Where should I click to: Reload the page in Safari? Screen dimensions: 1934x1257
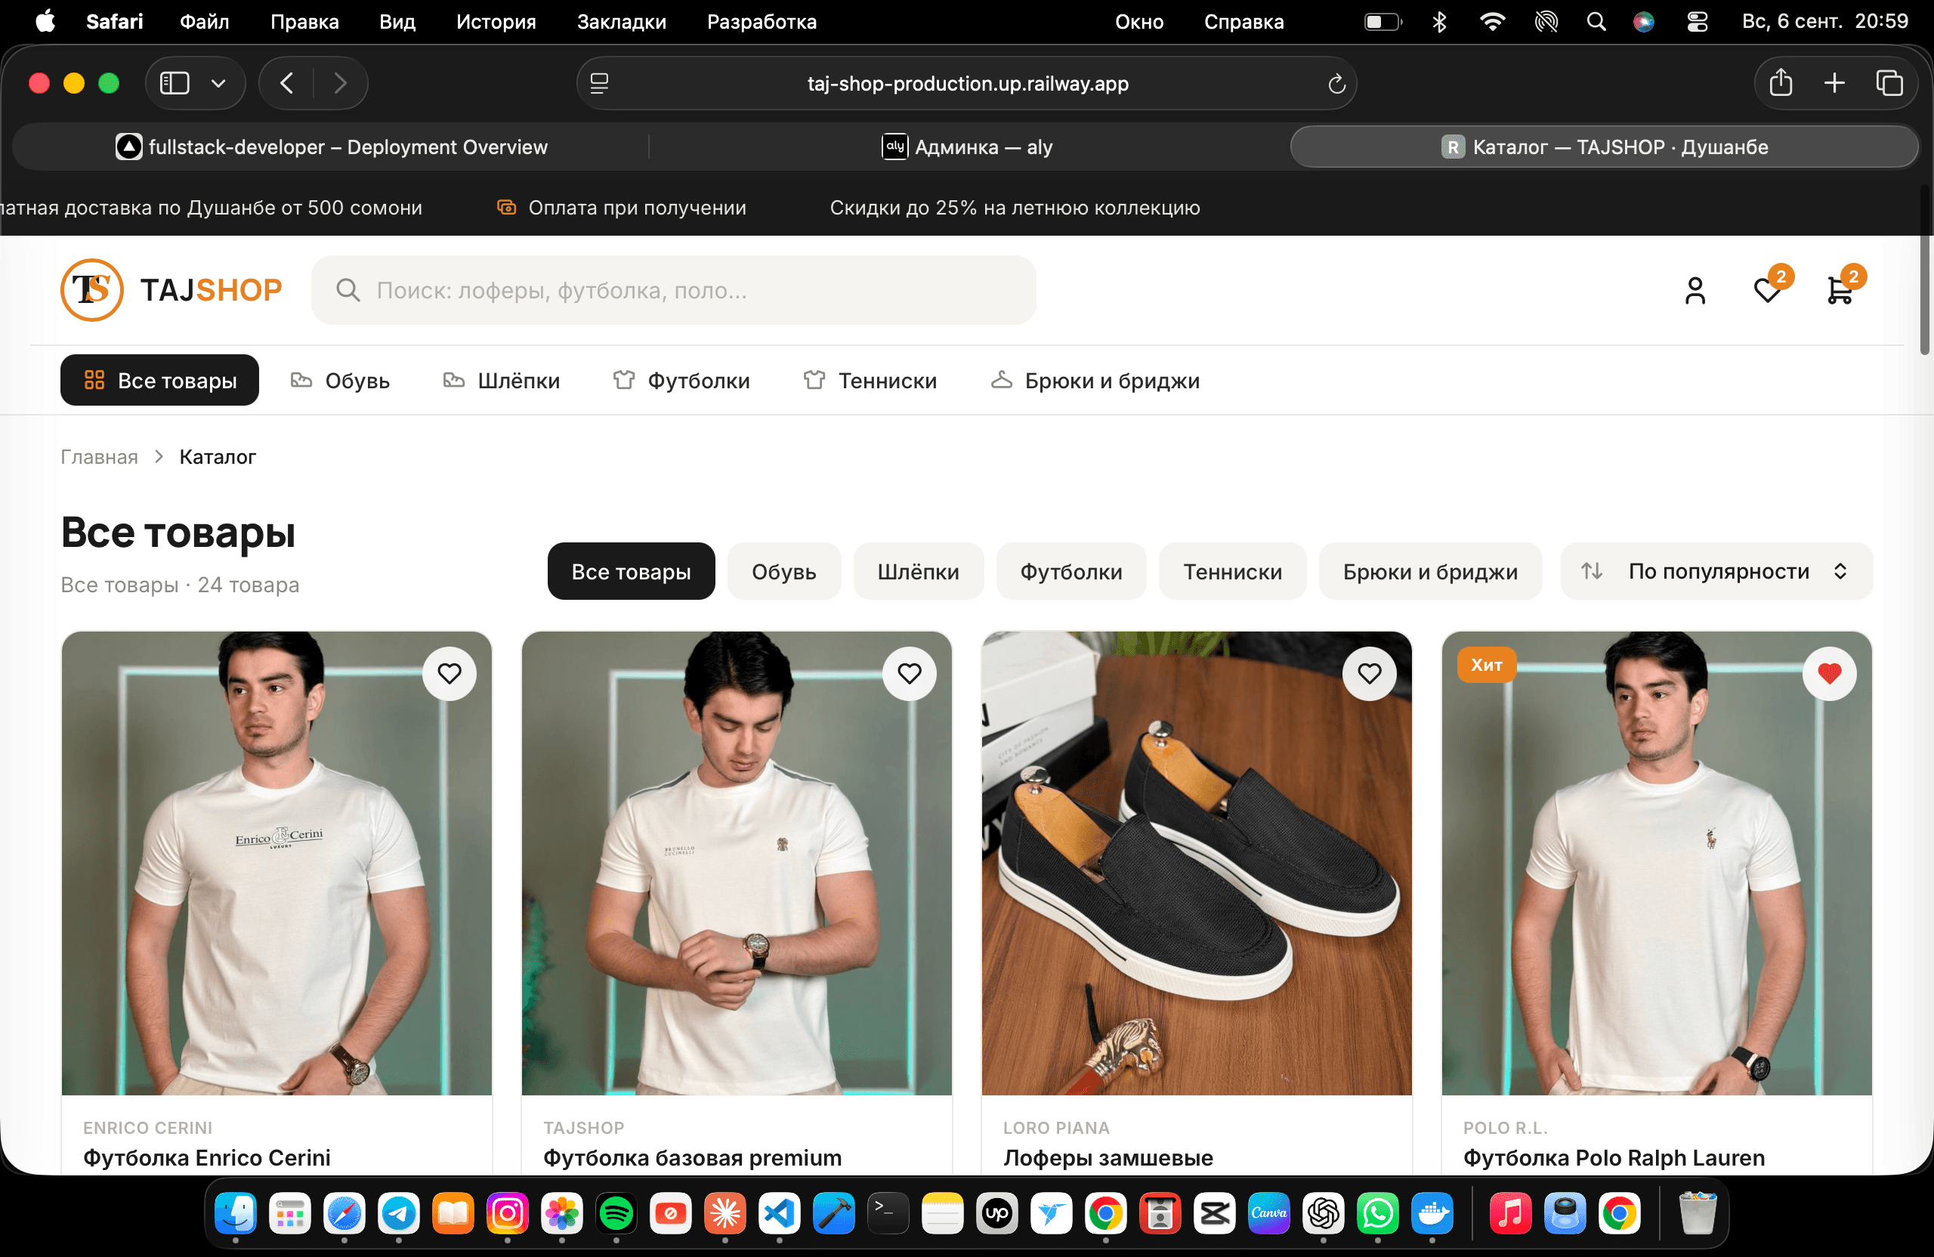(1336, 84)
